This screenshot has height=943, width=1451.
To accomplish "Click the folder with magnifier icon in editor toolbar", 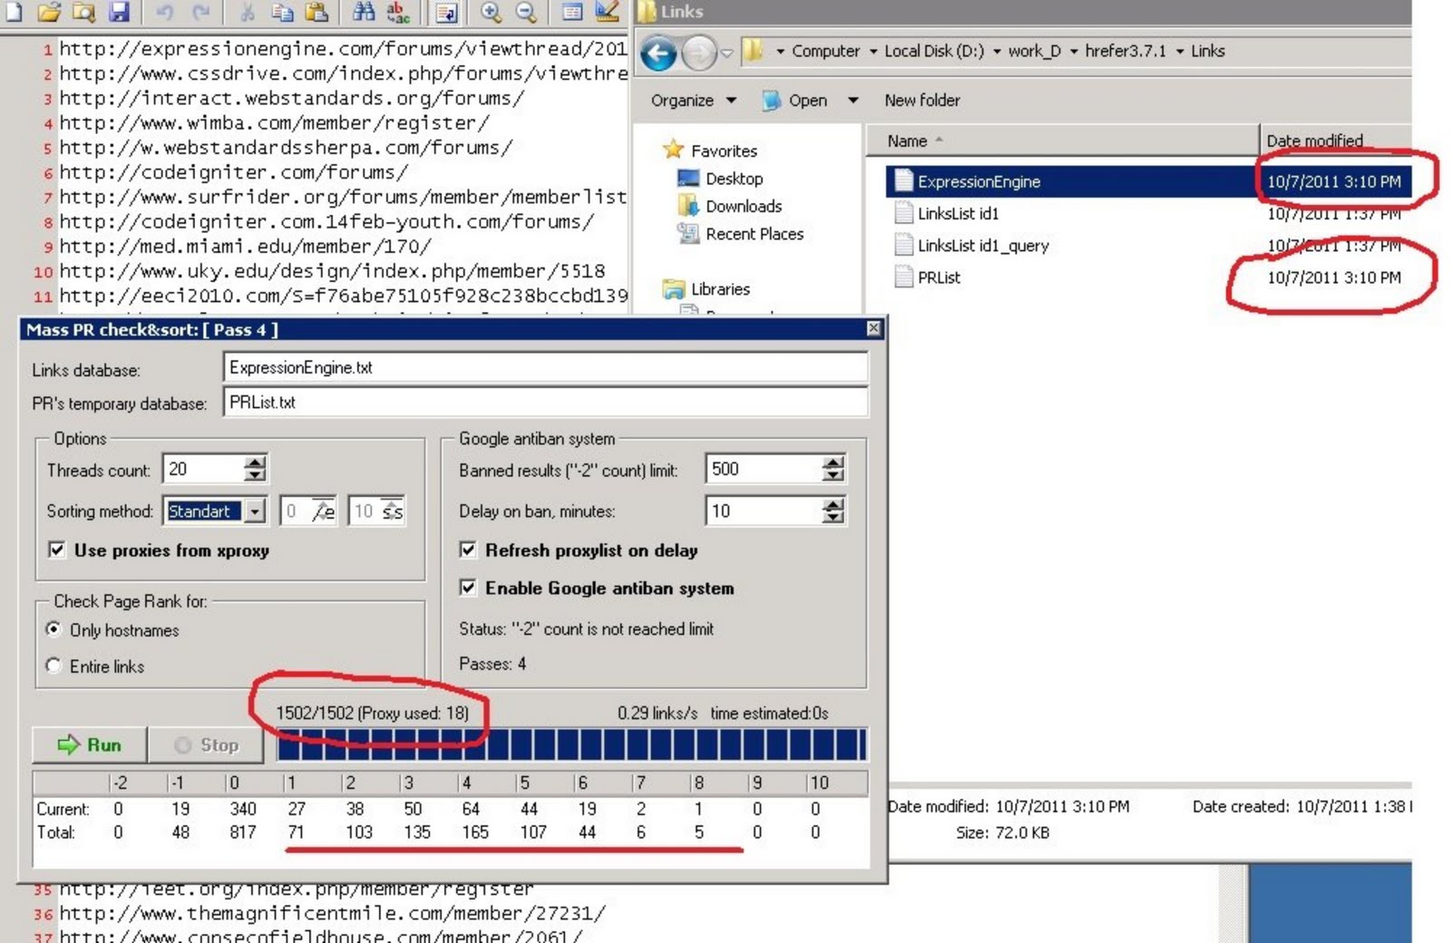I will click(x=83, y=12).
